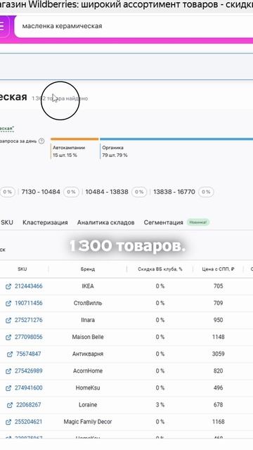Select the 13838 - 16770 price range

[174, 192]
